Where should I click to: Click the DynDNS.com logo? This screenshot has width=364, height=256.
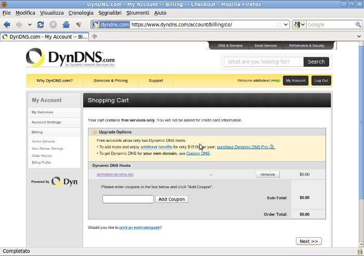[x=71, y=58]
